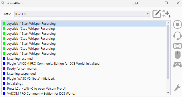
Task: Click the more profile actions arrow icon
Action: pyautogui.click(x=166, y=14)
